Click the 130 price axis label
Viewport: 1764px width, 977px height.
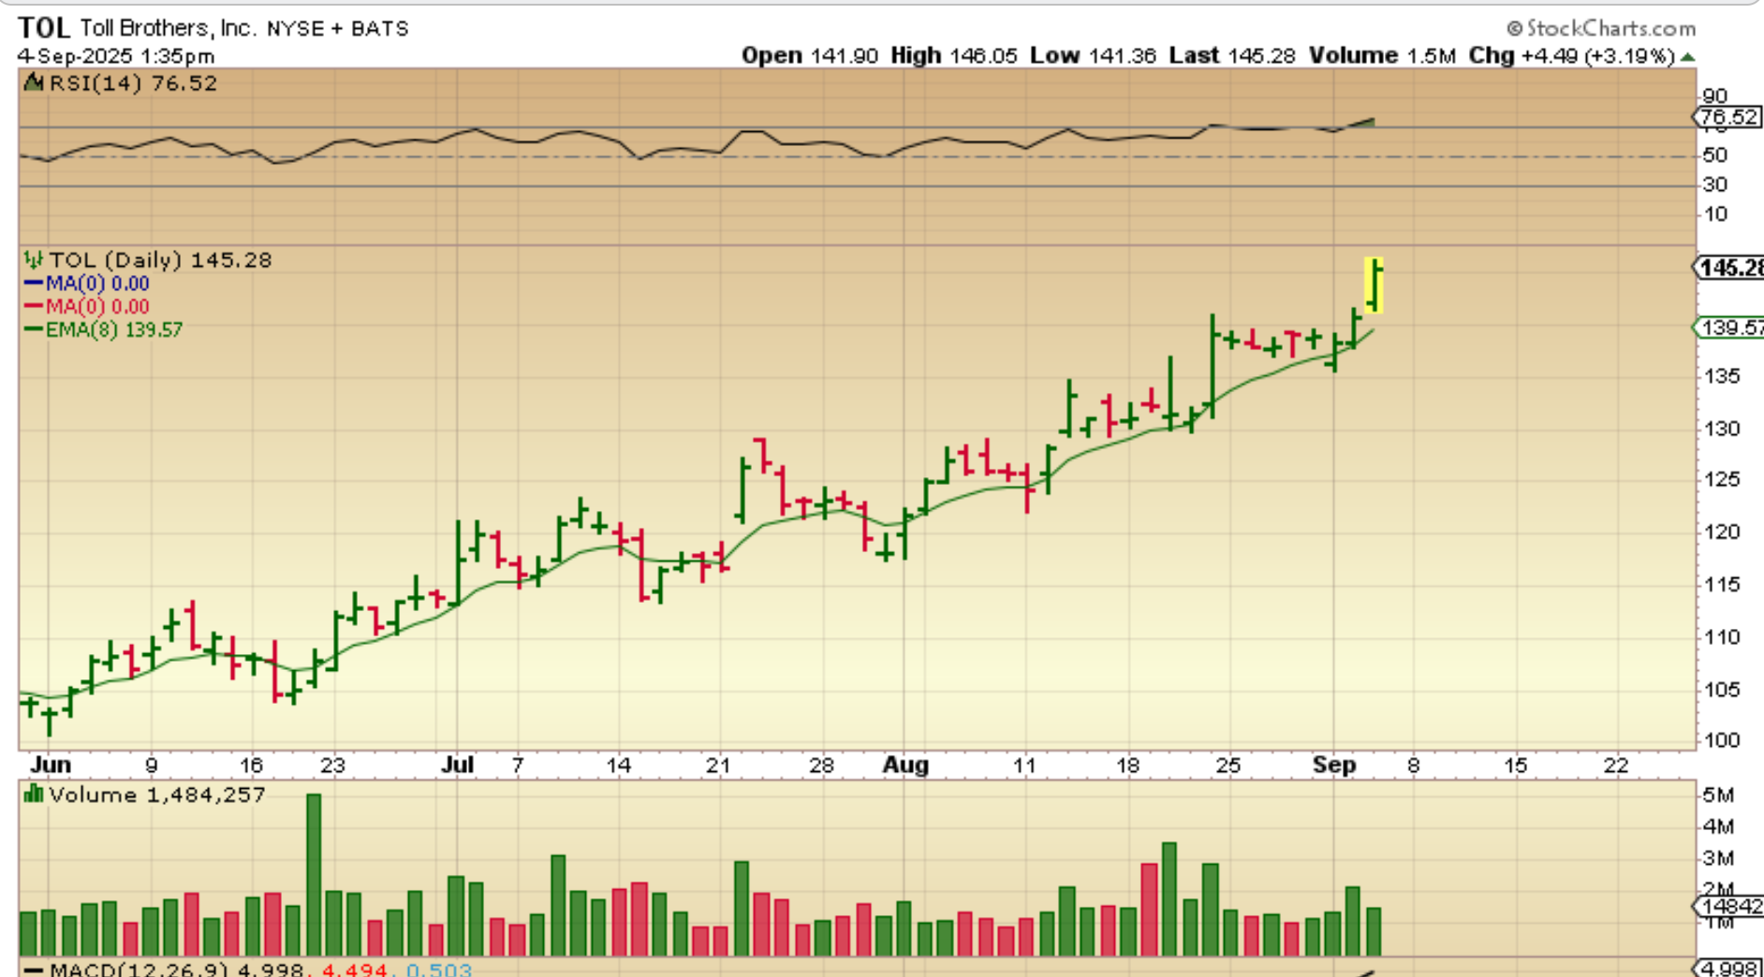1722,429
